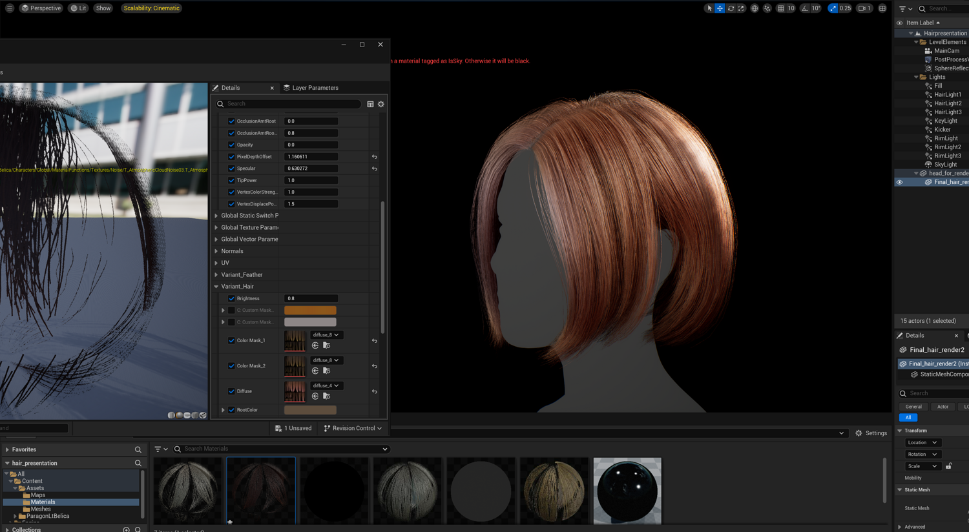This screenshot has height=532, width=969.
Task: Switch to Layer Parameters tab
Action: (315, 88)
